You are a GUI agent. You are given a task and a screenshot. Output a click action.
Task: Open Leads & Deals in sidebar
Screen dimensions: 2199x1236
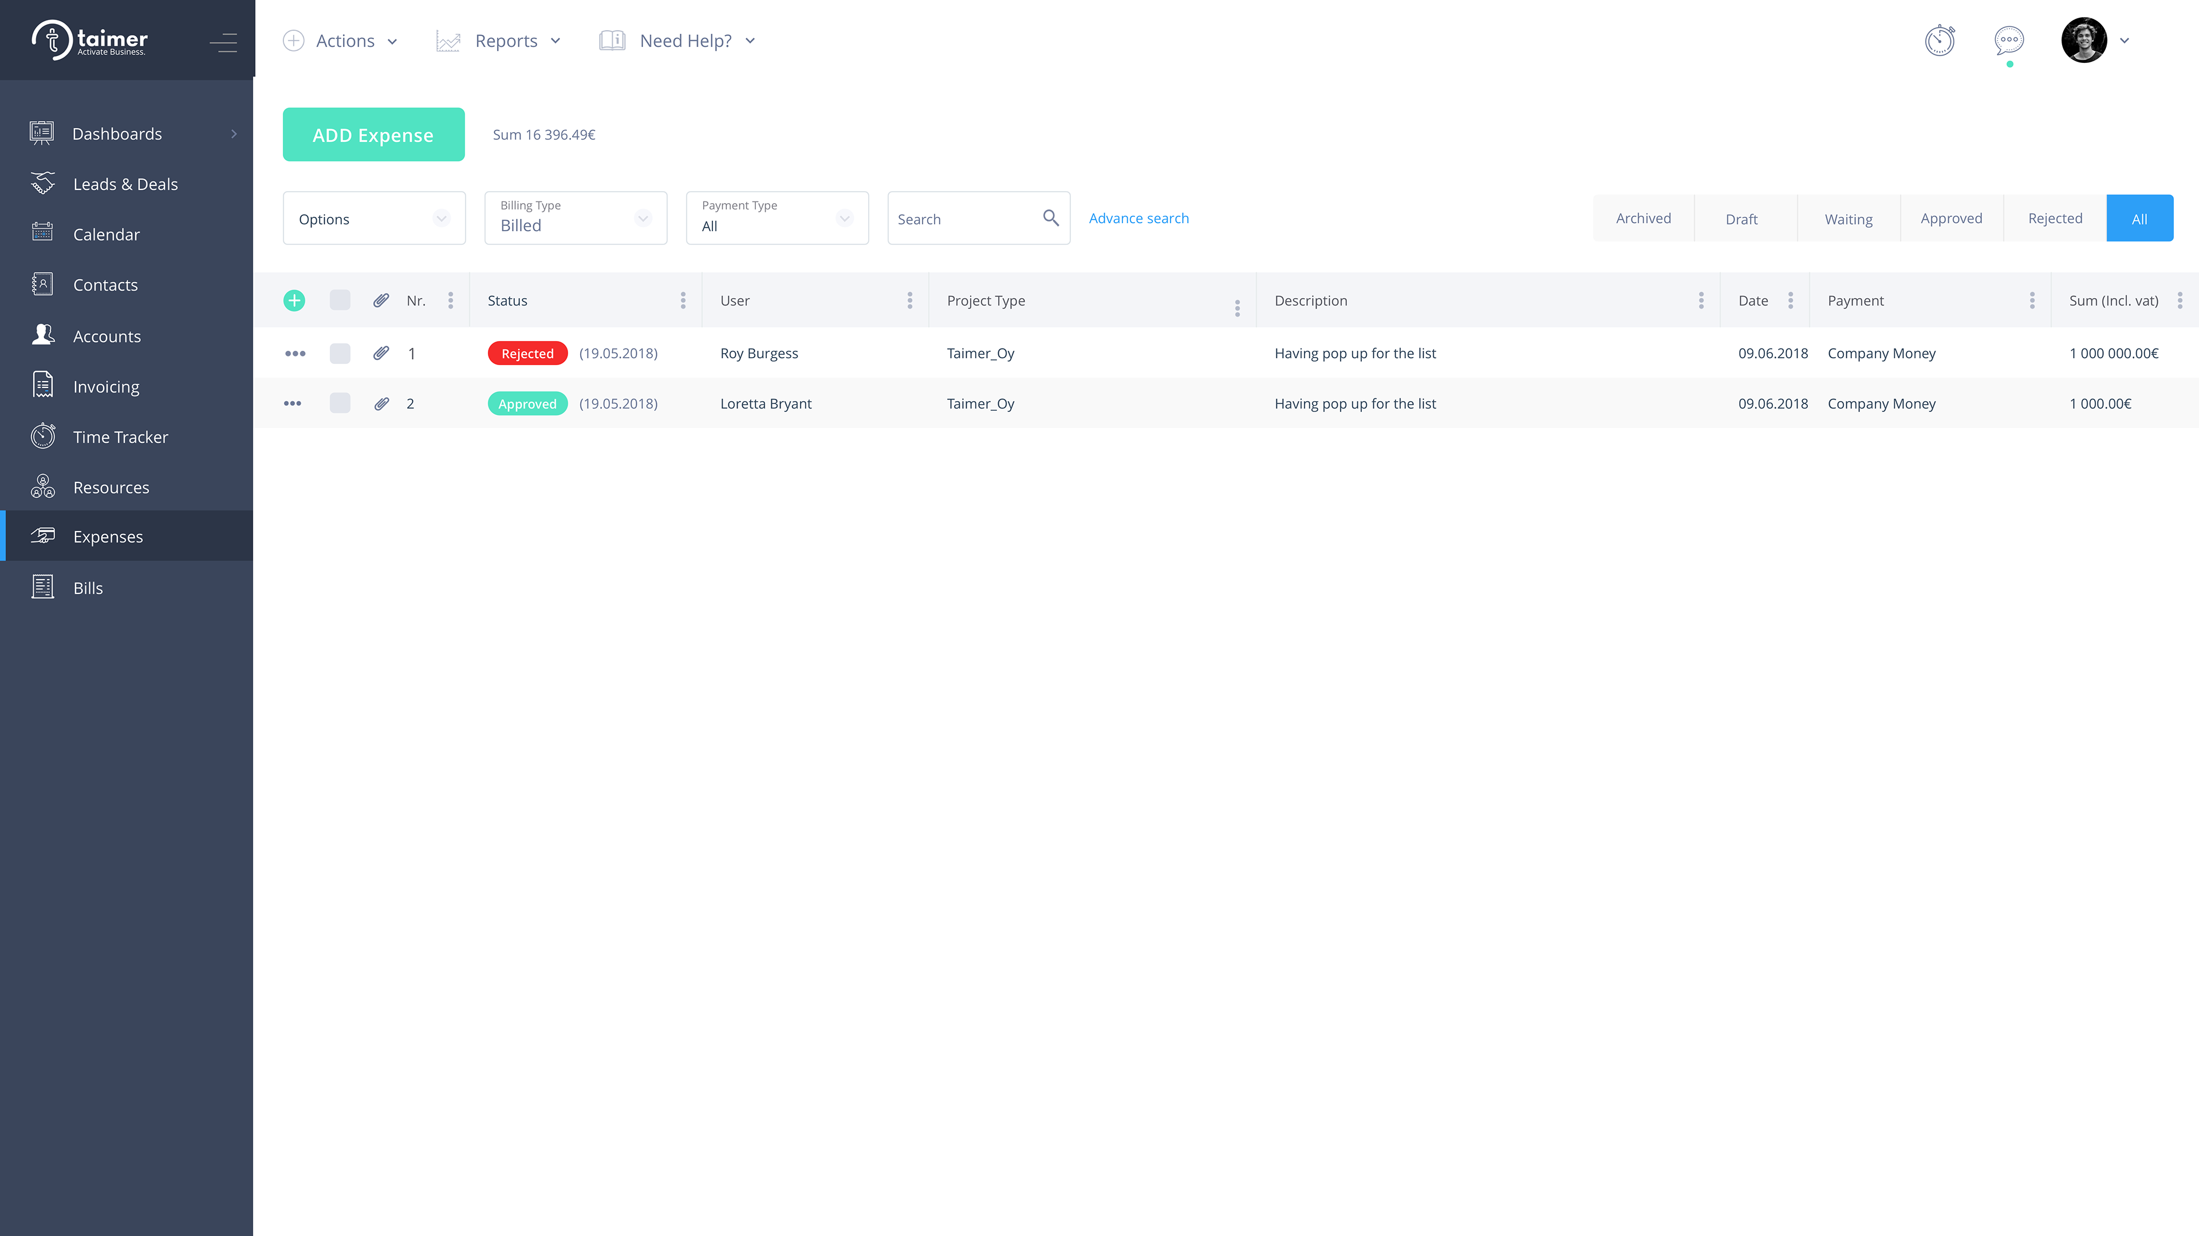coord(125,183)
